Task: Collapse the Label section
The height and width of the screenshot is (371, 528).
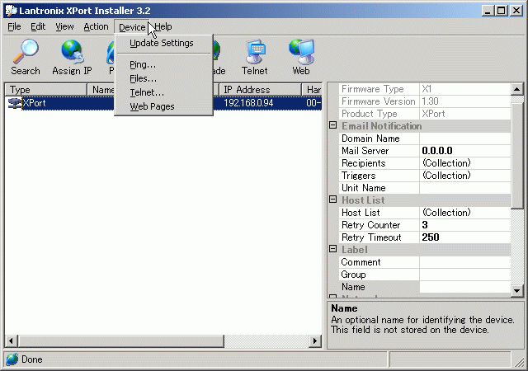Action: pos(332,249)
